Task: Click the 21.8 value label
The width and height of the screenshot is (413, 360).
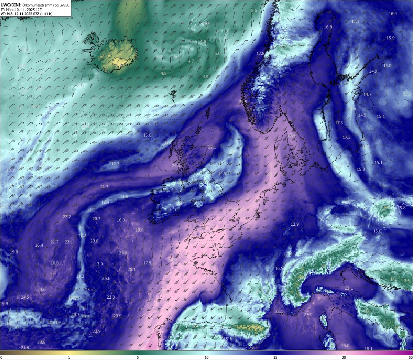Action: coord(25,348)
